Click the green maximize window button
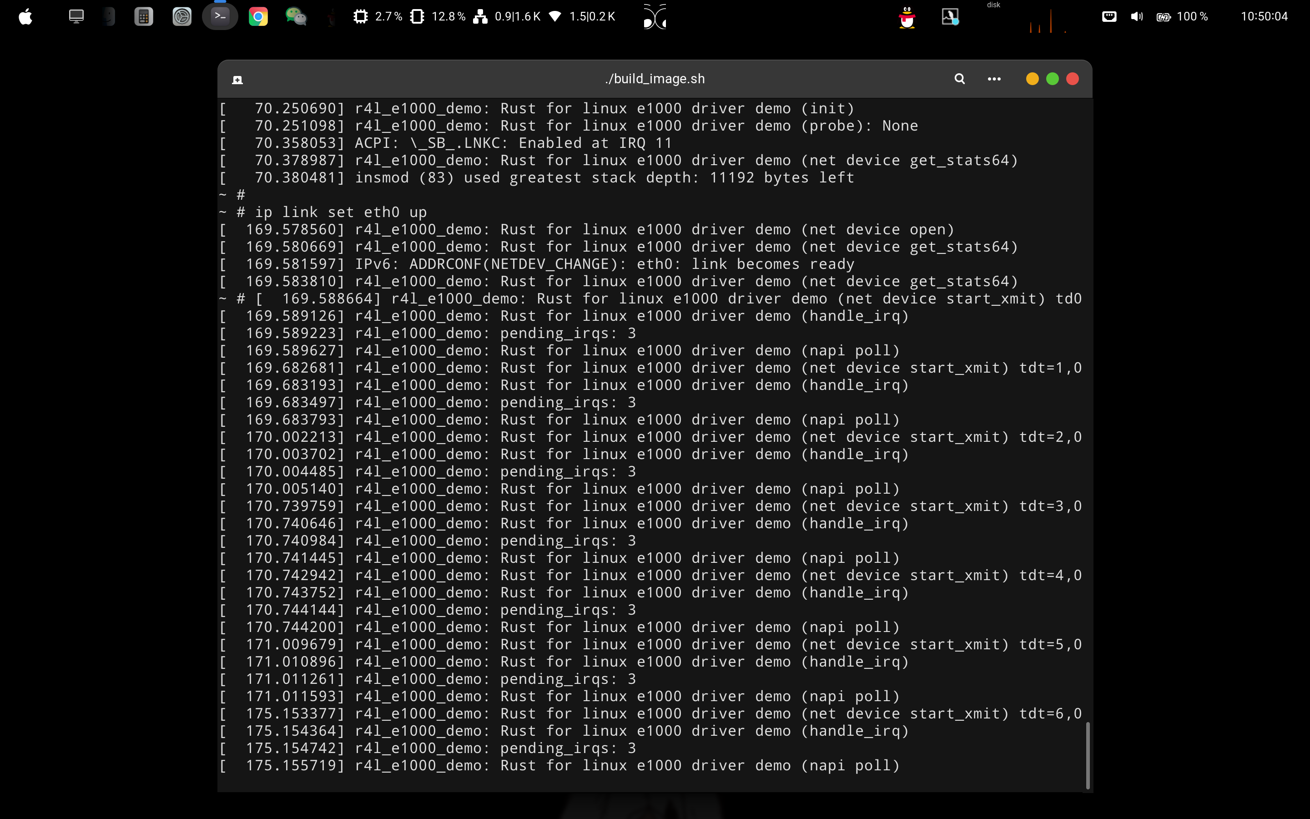 tap(1052, 79)
